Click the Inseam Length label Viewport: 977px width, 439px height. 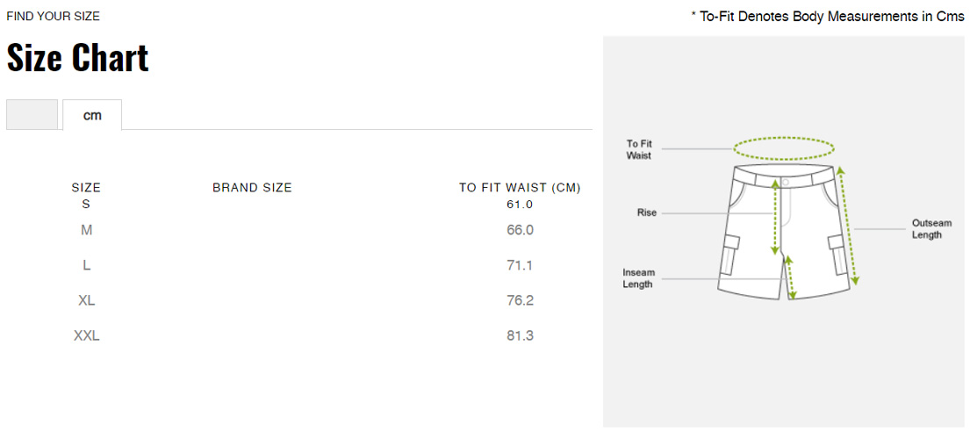[x=639, y=278]
